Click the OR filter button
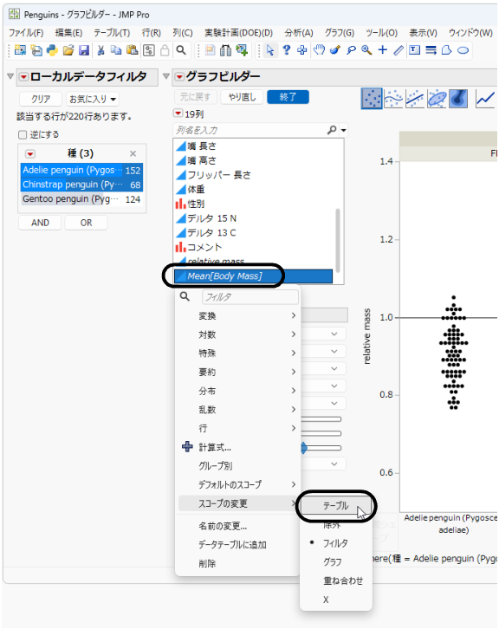The height and width of the screenshot is (629, 499). [86, 223]
